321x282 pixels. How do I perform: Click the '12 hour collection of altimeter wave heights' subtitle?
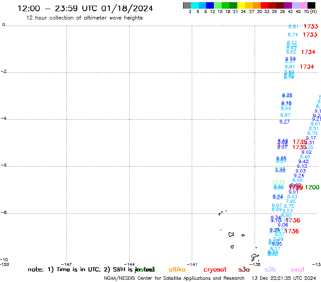click(x=84, y=18)
